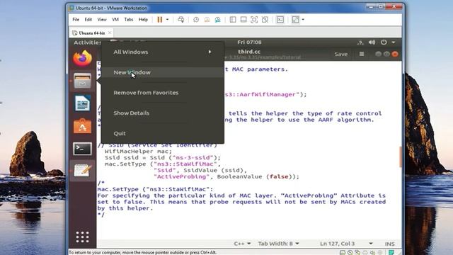
Task: Click the VMware stretch guest view icon
Action: pyautogui.click(x=295, y=19)
